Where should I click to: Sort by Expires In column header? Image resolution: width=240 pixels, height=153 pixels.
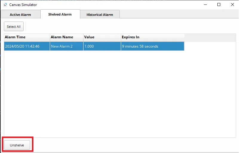click(x=152, y=37)
